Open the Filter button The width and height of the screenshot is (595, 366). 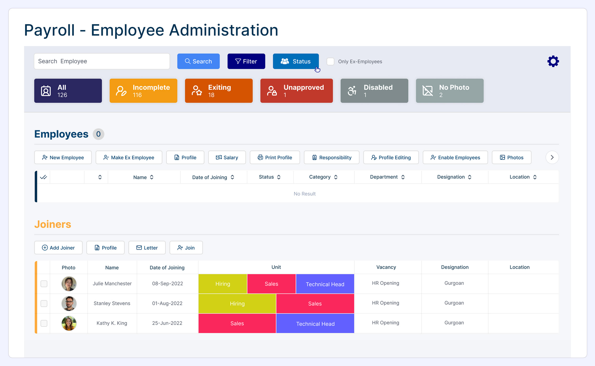(x=246, y=61)
